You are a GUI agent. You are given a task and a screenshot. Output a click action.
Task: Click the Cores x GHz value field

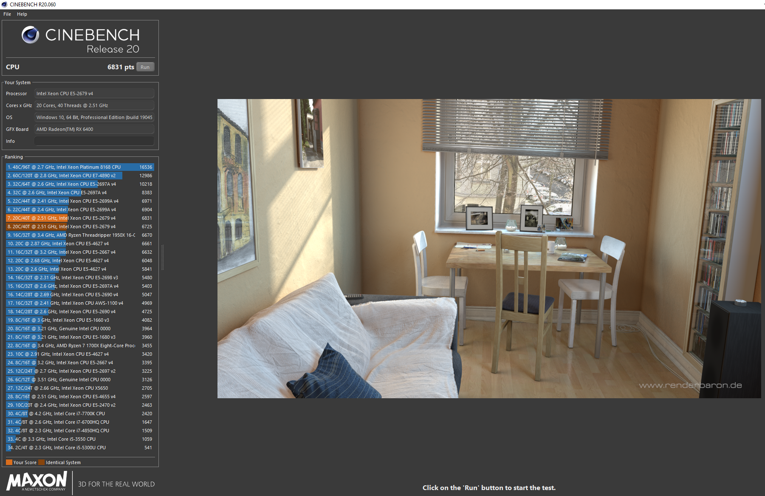94,105
